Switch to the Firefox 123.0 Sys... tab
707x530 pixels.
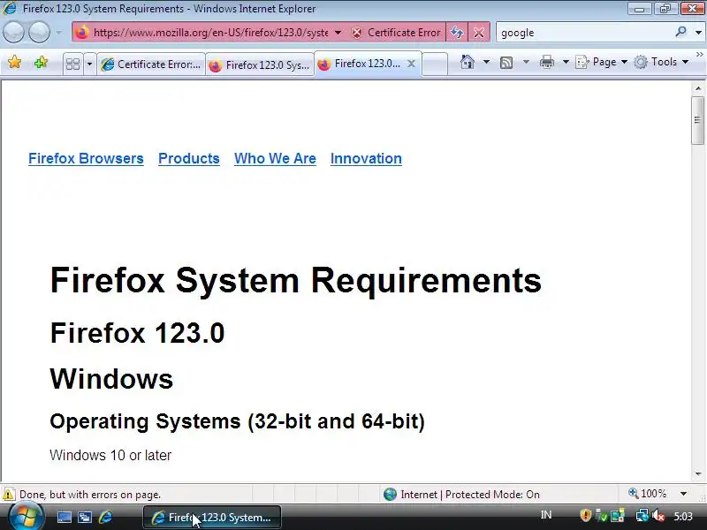[260, 64]
